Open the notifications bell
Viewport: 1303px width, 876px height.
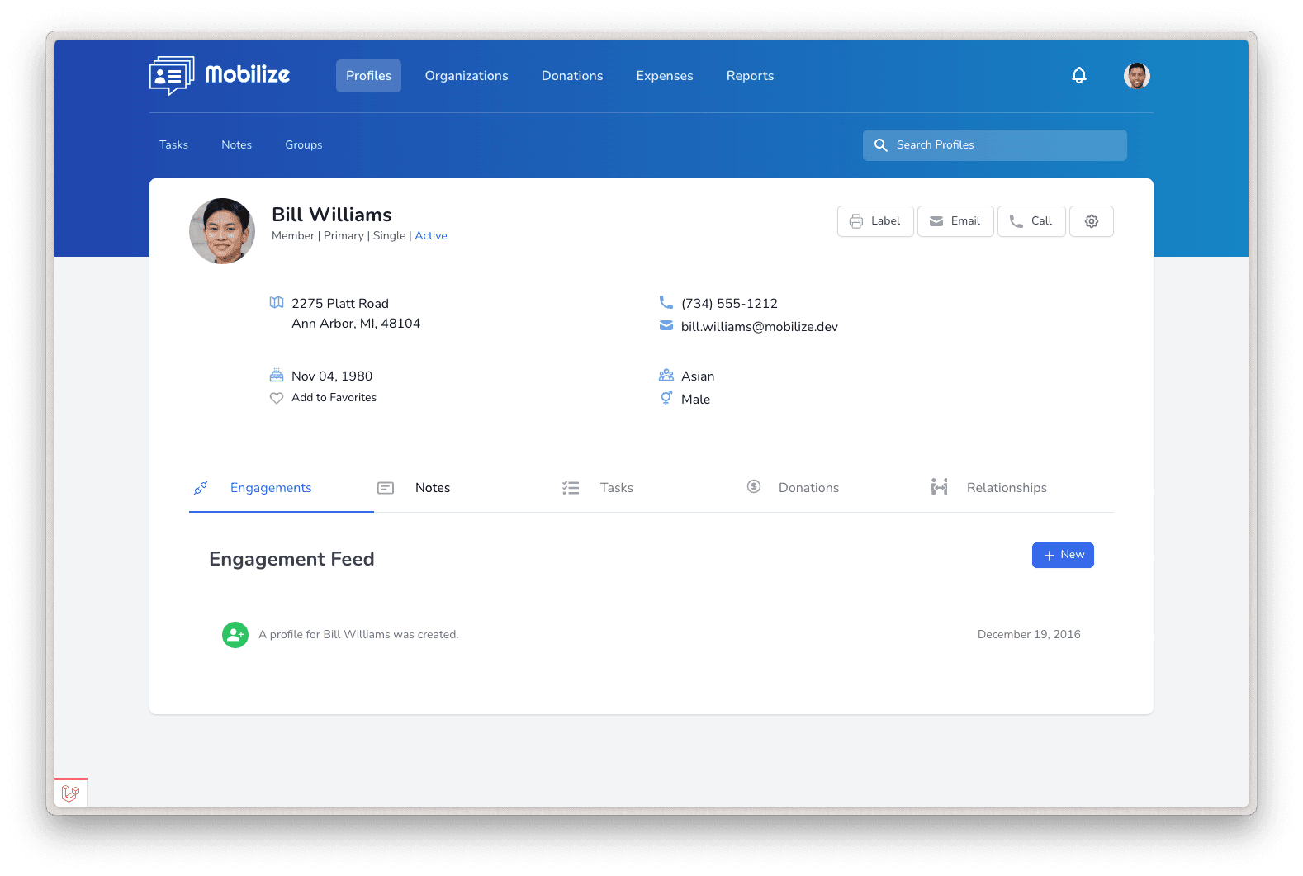coord(1079,76)
